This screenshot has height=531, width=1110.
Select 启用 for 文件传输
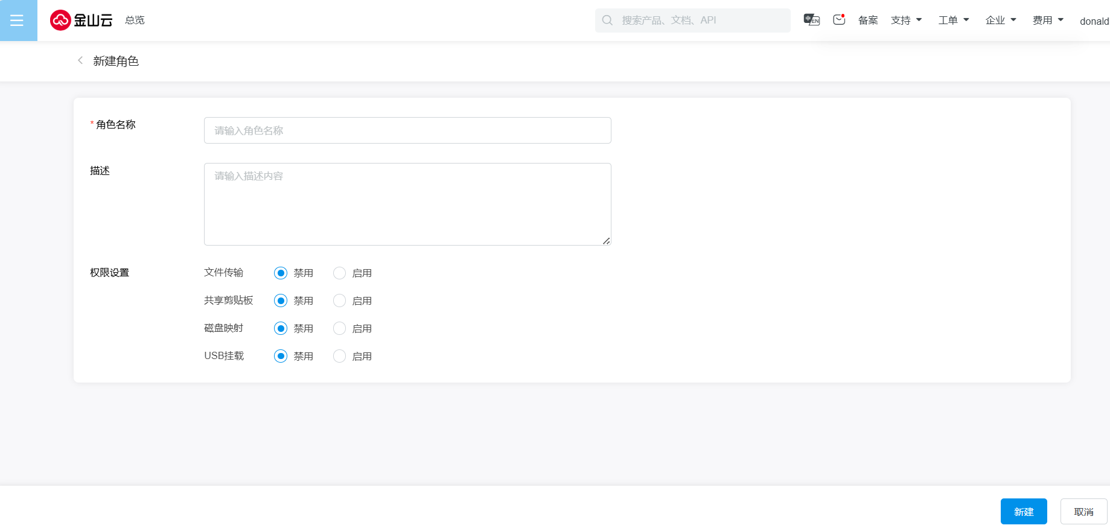tap(340, 273)
